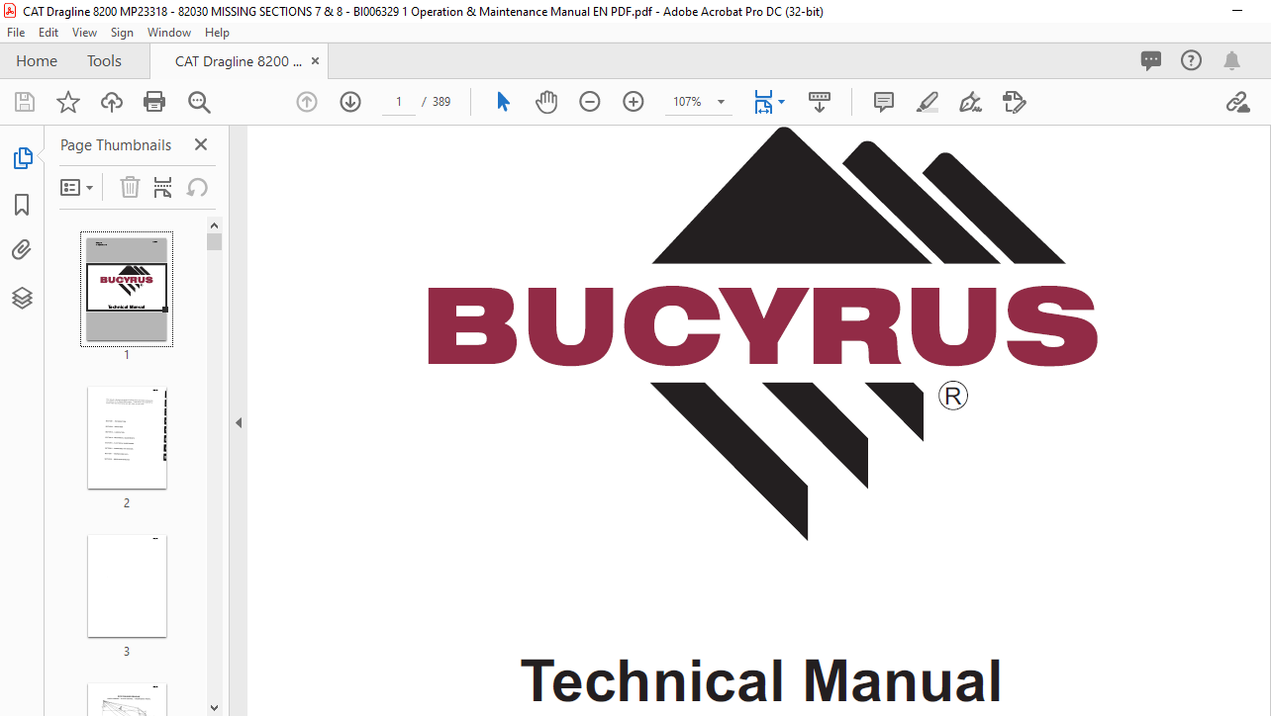Click the scrolling mode keyboard icon
Screen dimensions: 1271x716
click(820, 102)
